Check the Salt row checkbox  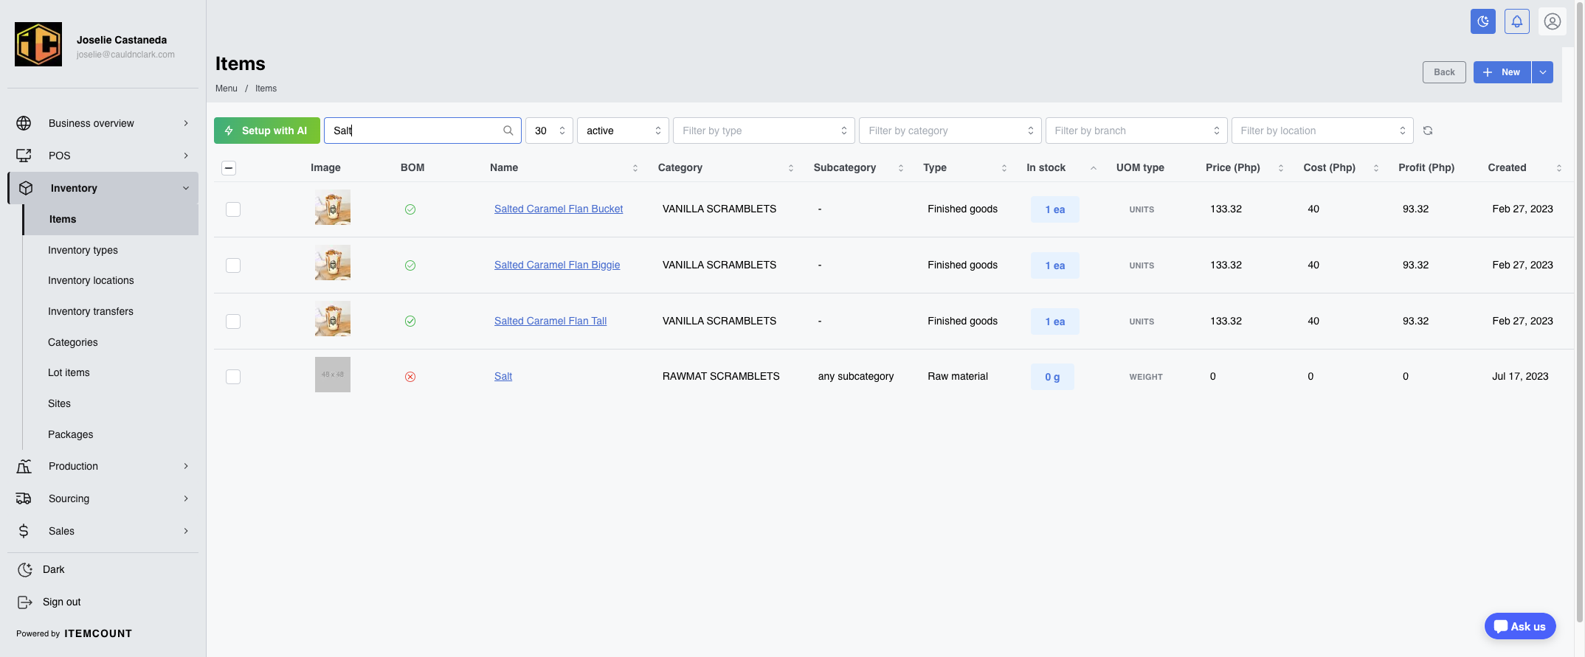(x=233, y=377)
